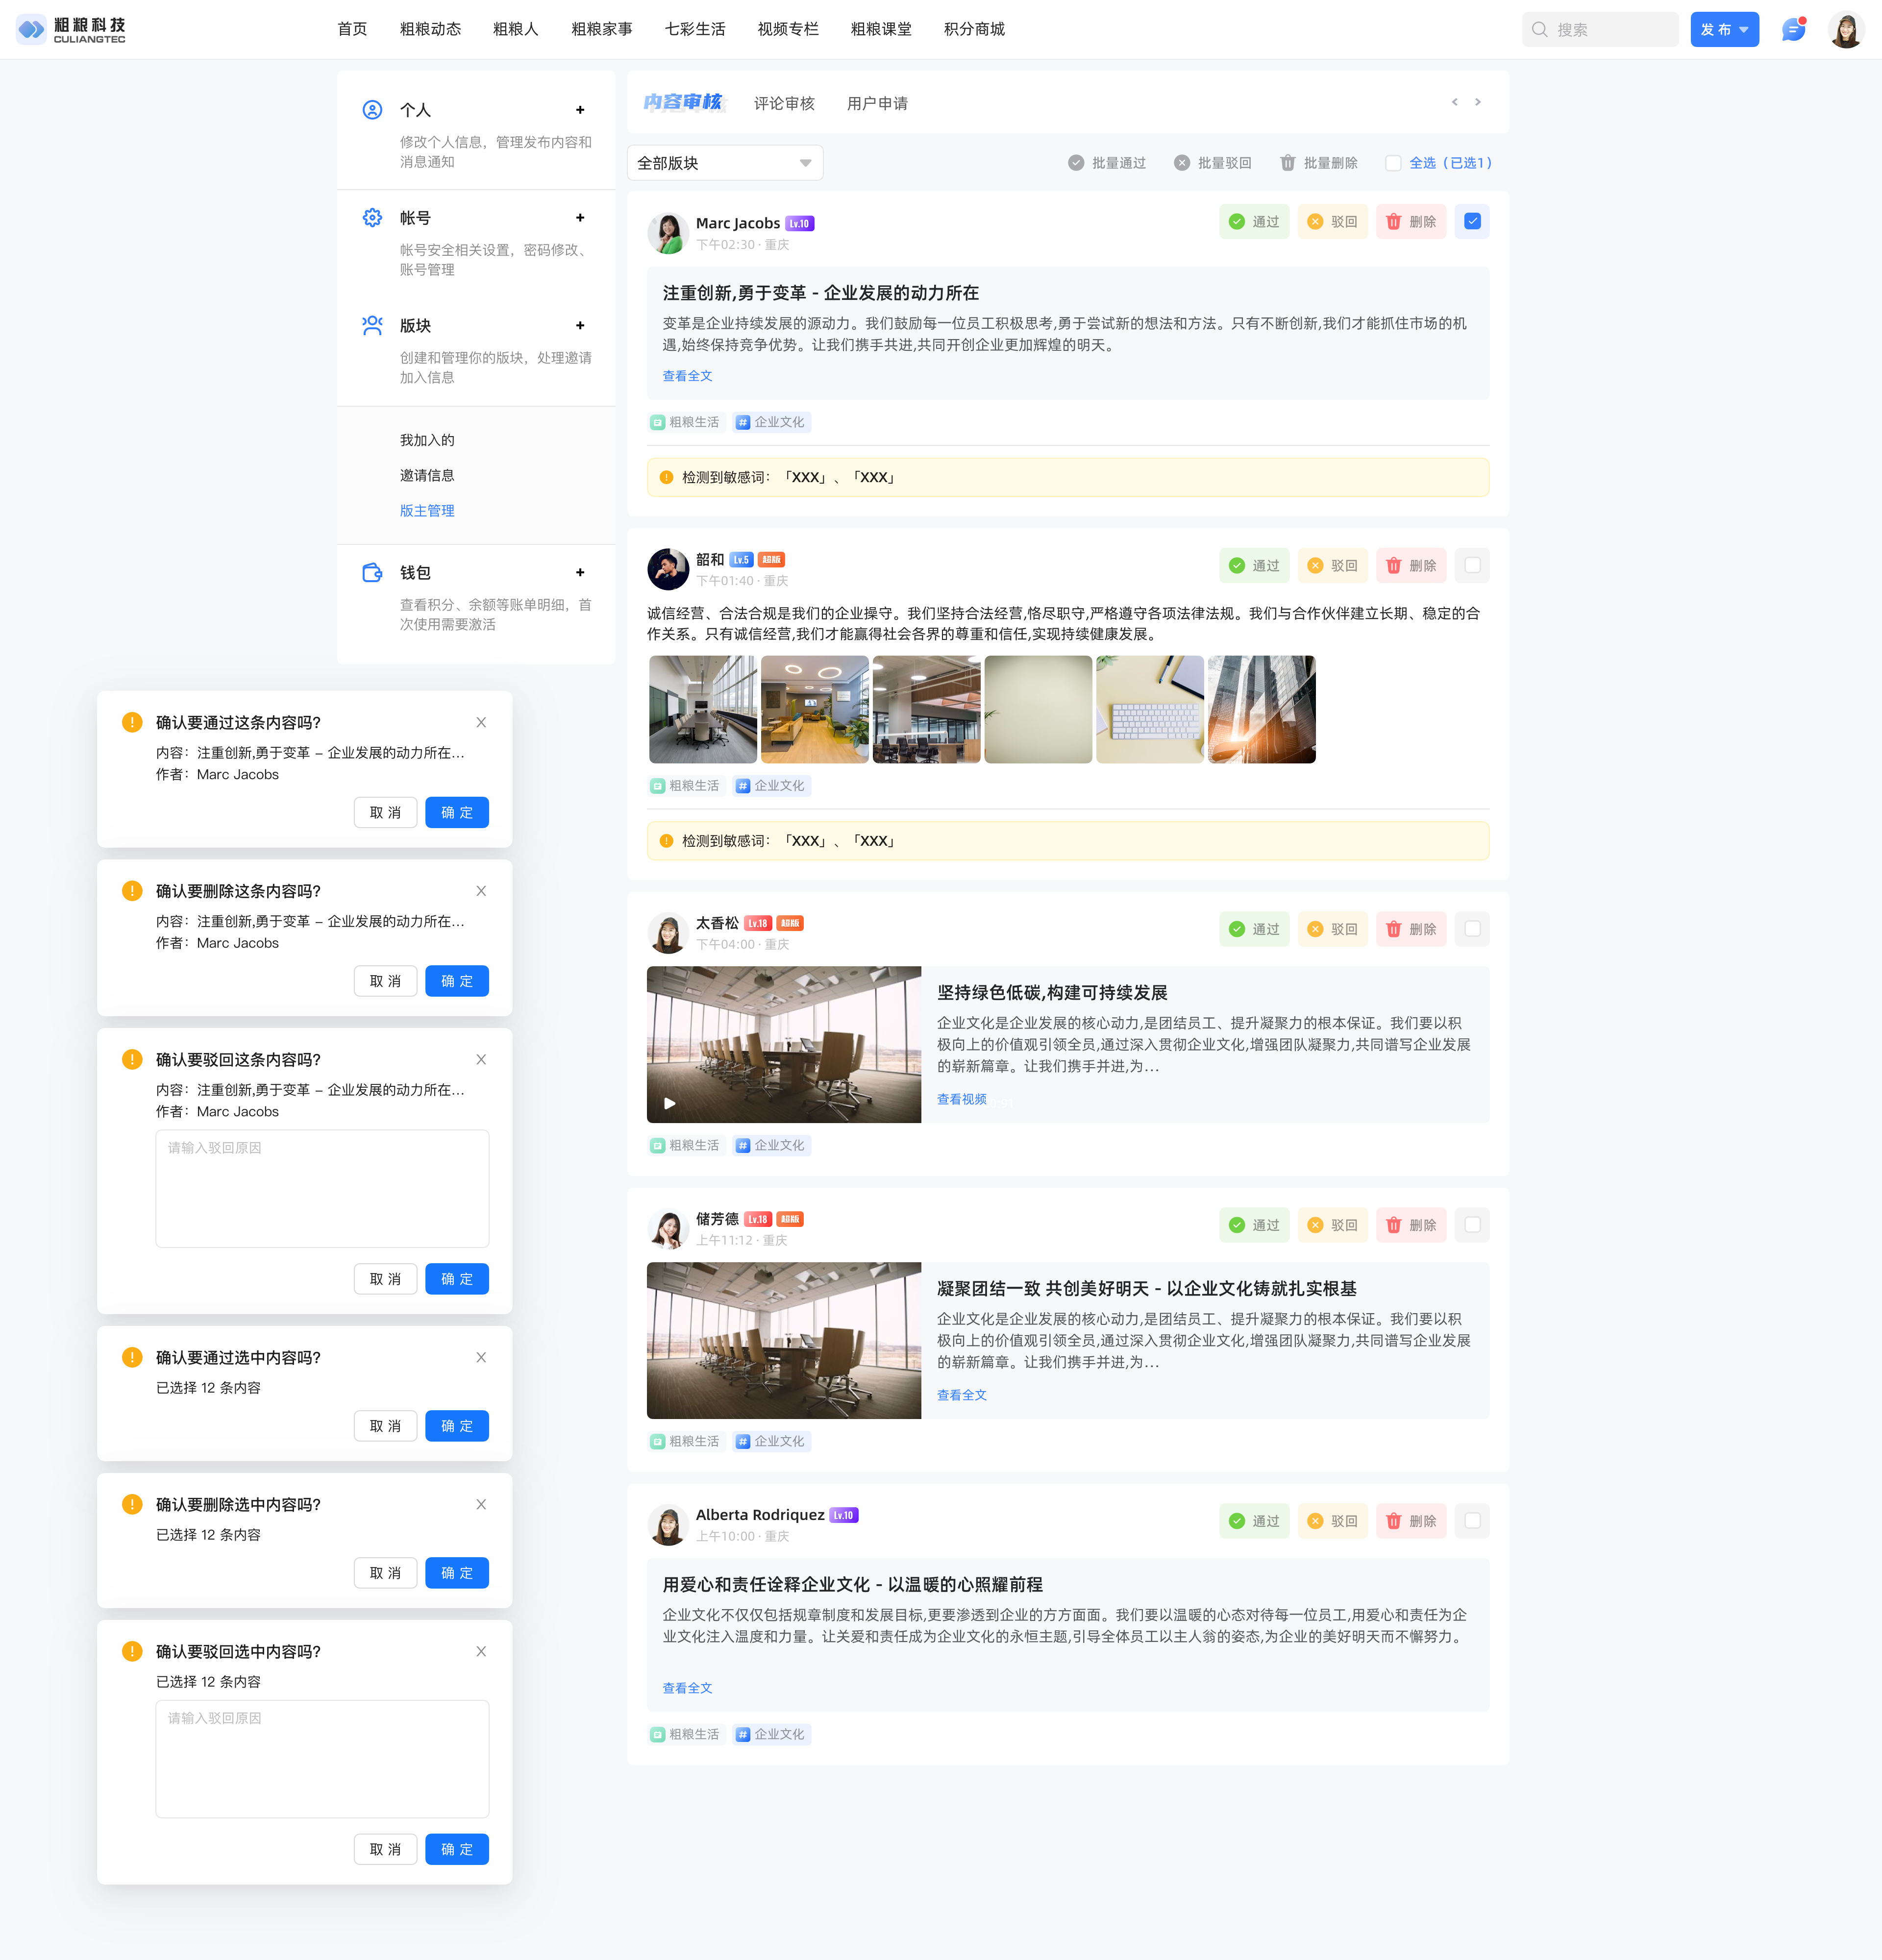Uncheck Marc Jacobs post checkbox
The height and width of the screenshot is (1960, 1882).
tap(1472, 222)
